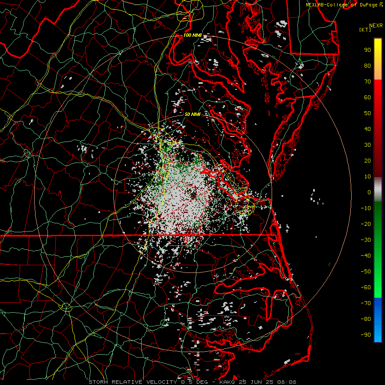Click the 90 value on the velocity scale
The image size is (385, 385).
click(367, 50)
